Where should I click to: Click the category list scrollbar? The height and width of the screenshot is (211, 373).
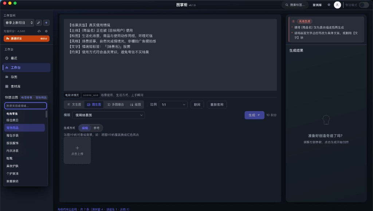pyautogui.click(x=46, y=114)
